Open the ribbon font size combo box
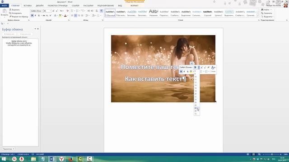The image size is (289, 162). pyautogui.click(x=47, y=11)
